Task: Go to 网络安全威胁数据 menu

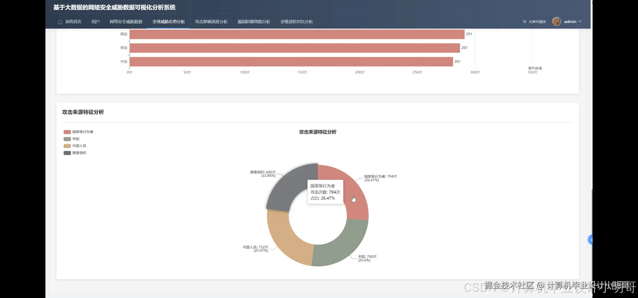Action: pos(126,22)
